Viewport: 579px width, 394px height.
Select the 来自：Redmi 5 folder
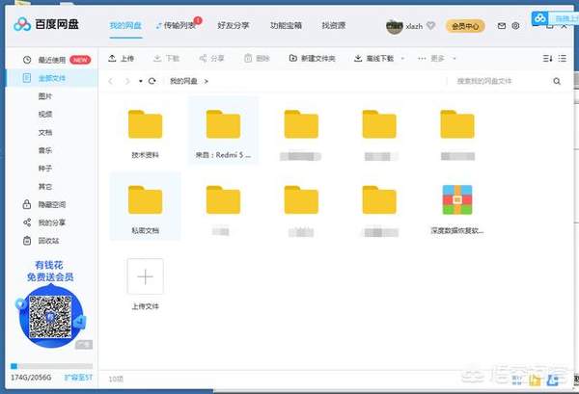point(223,131)
